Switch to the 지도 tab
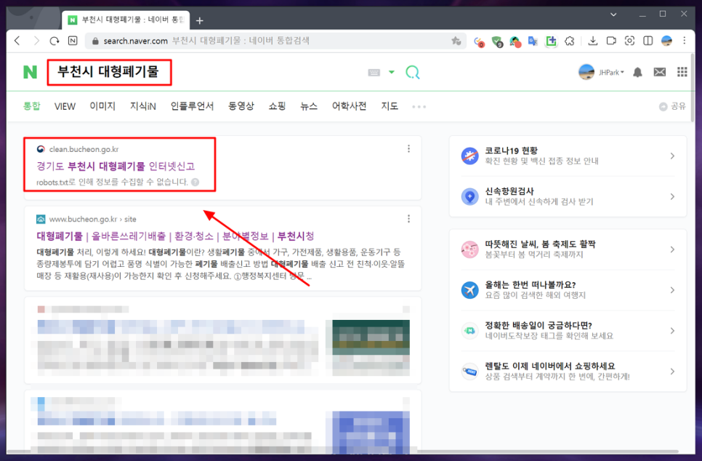 [390, 106]
